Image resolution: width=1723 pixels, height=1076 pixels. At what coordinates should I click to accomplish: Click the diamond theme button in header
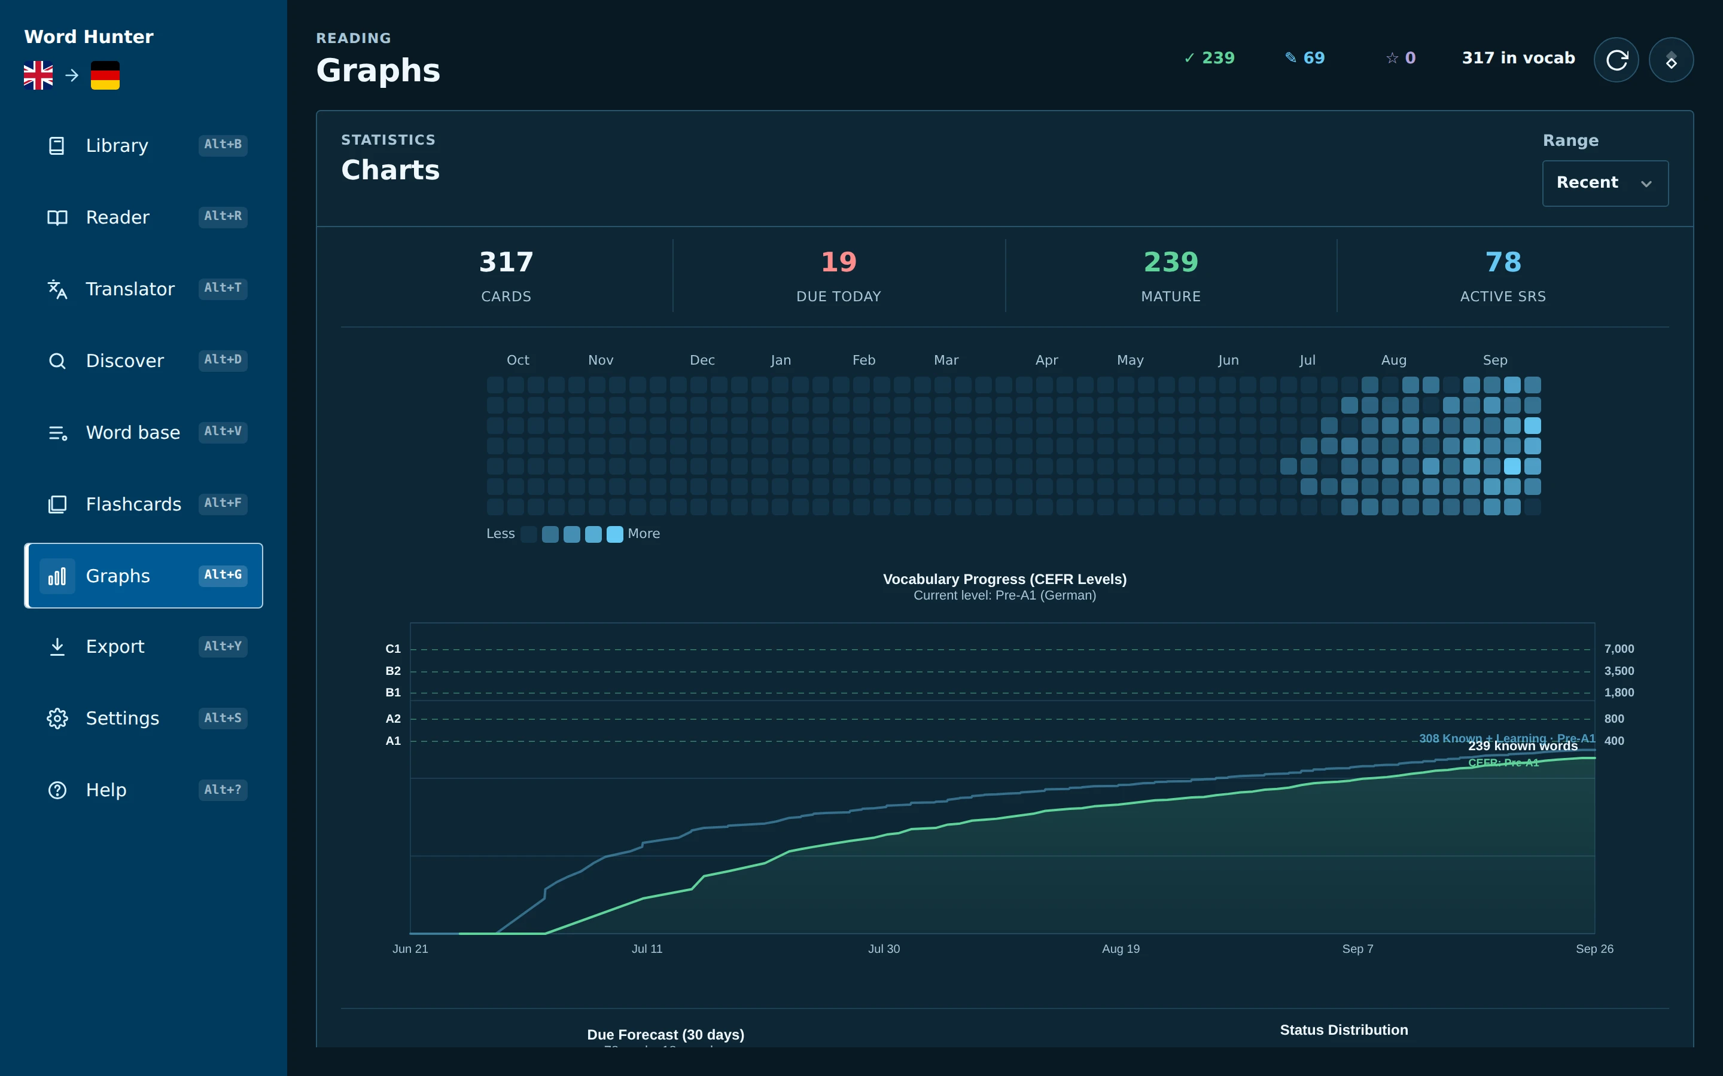[x=1671, y=60]
